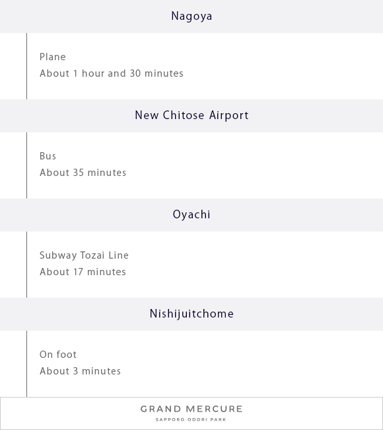This screenshot has width=383, height=430.
Task: Click the Nagoya departure header
Action: pyautogui.click(x=191, y=17)
